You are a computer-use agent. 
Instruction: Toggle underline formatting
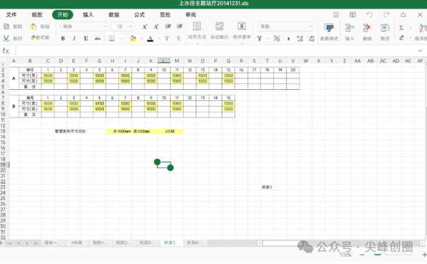click(86, 38)
